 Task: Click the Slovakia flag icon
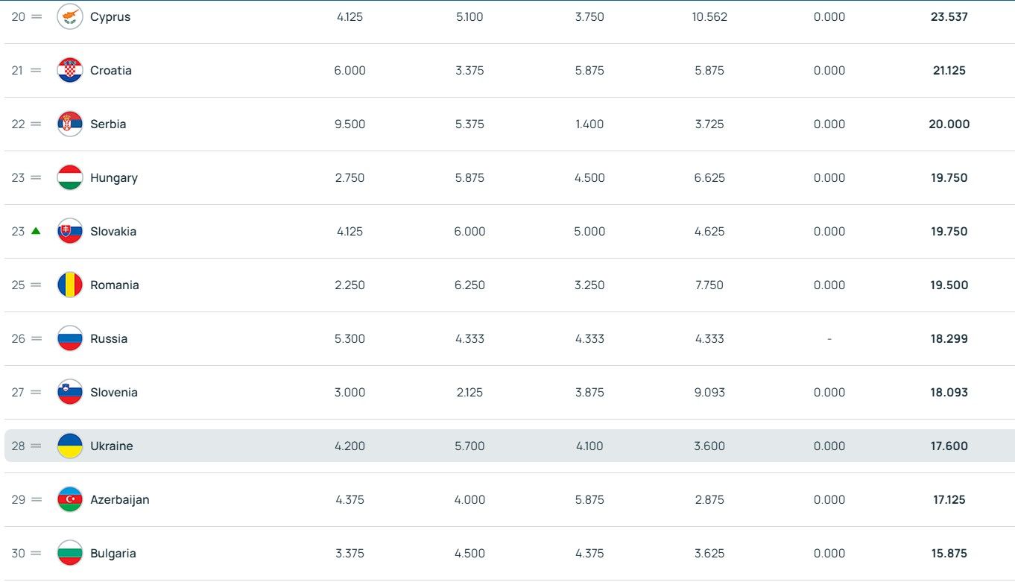point(70,231)
